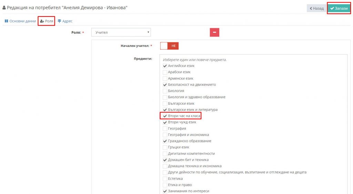Click the checkmark icon in Запази button

pyautogui.click(x=332, y=8)
